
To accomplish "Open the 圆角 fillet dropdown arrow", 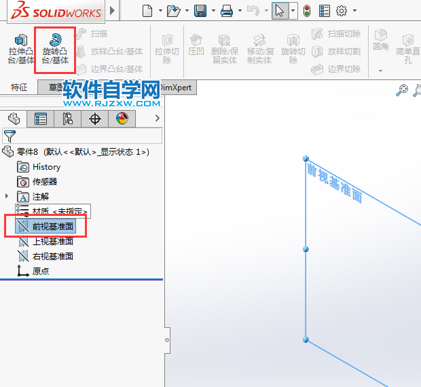I will (x=380, y=71).
